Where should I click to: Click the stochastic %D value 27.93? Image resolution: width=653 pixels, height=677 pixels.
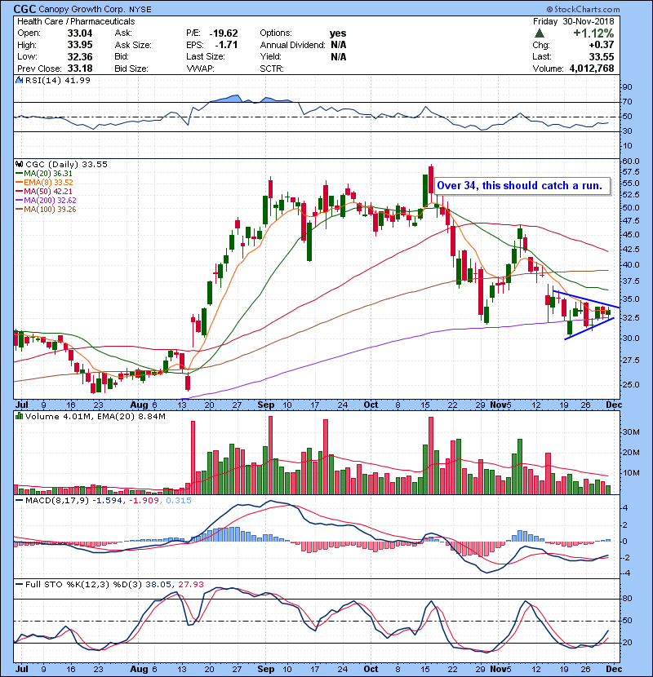pyautogui.click(x=190, y=585)
